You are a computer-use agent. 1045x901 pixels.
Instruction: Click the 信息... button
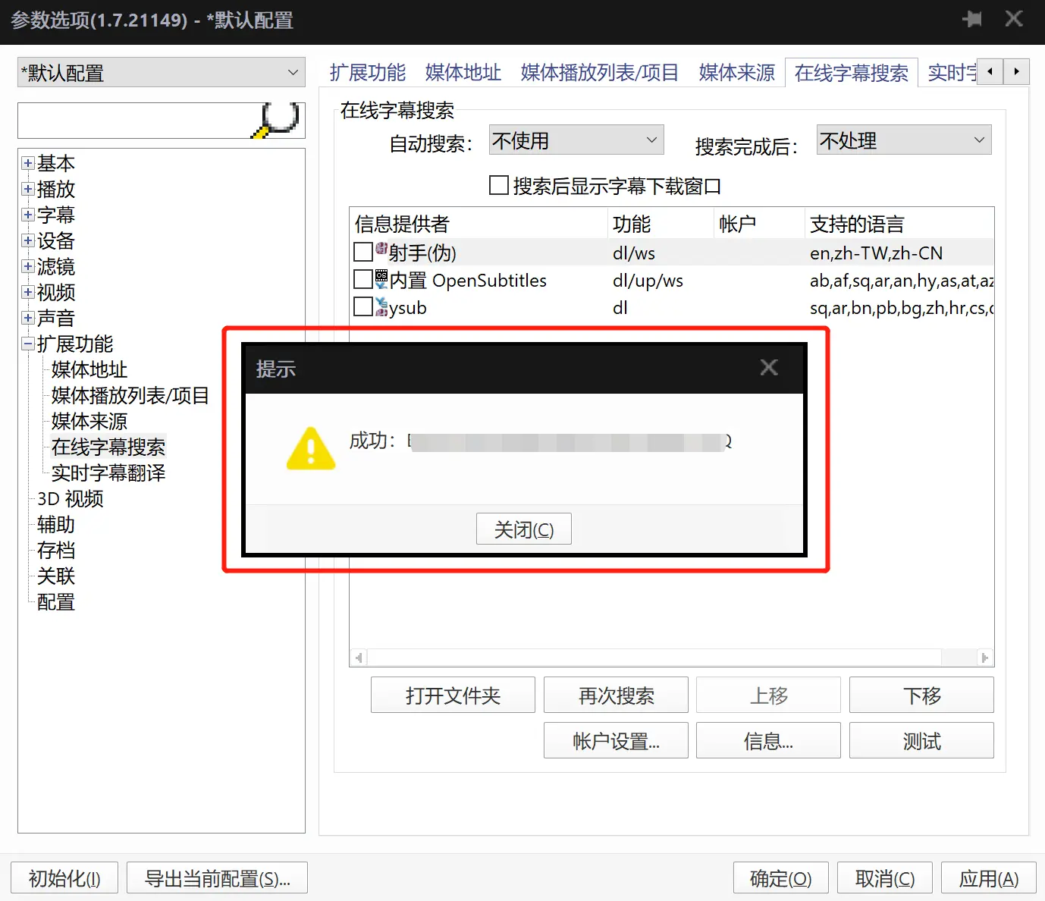[x=768, y=740]
